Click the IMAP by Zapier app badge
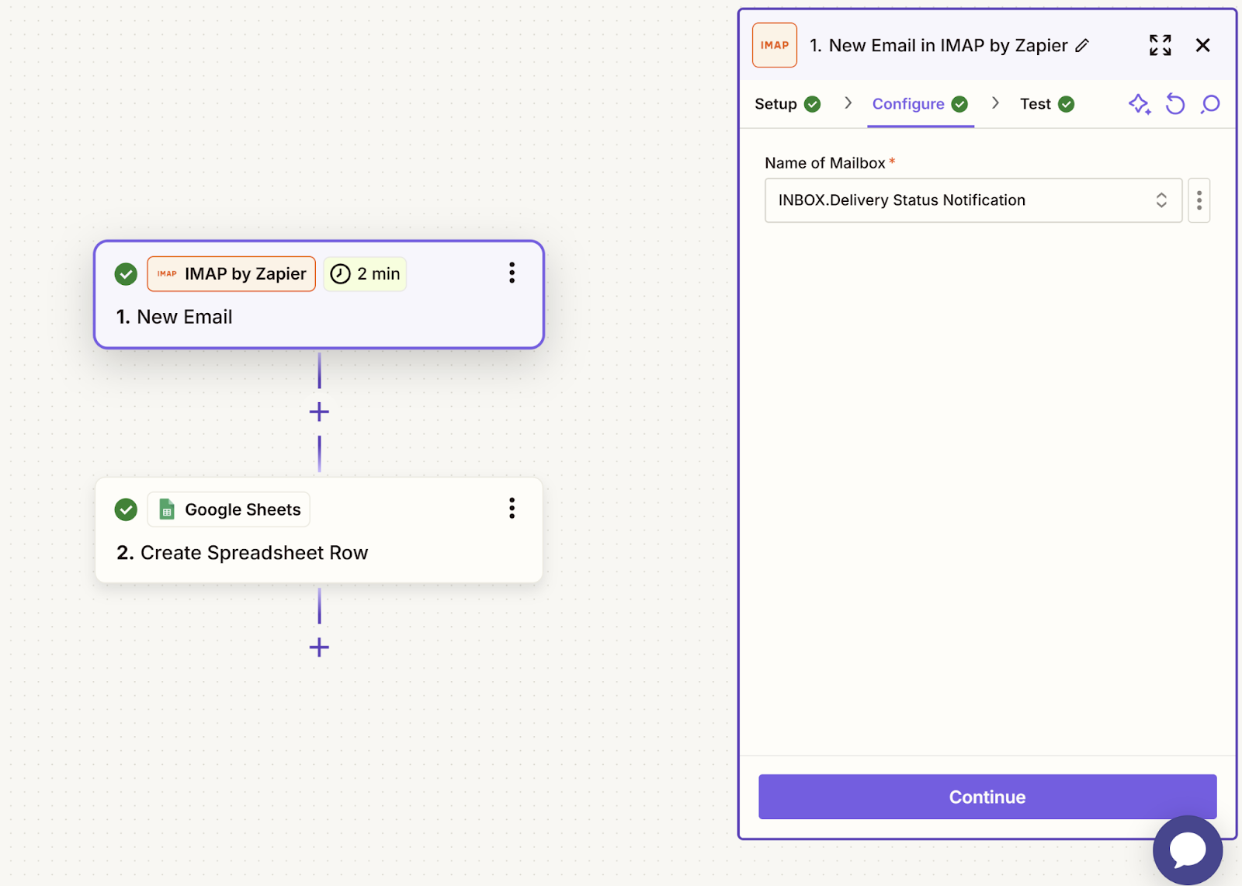Screen dimensions: 1242x886 tap(231, 273)
